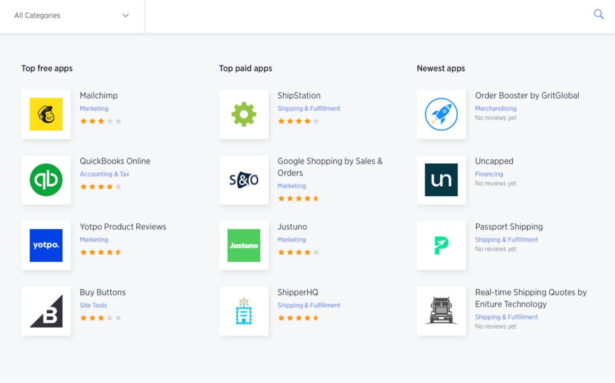Open the Eniture truck icon

point(441,311)
